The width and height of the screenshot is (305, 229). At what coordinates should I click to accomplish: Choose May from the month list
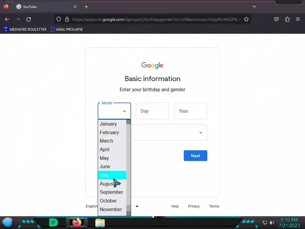(x=112, y=158)
